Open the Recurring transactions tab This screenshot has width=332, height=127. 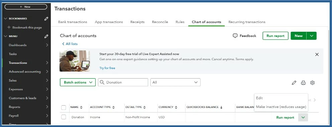pos(247,22)
